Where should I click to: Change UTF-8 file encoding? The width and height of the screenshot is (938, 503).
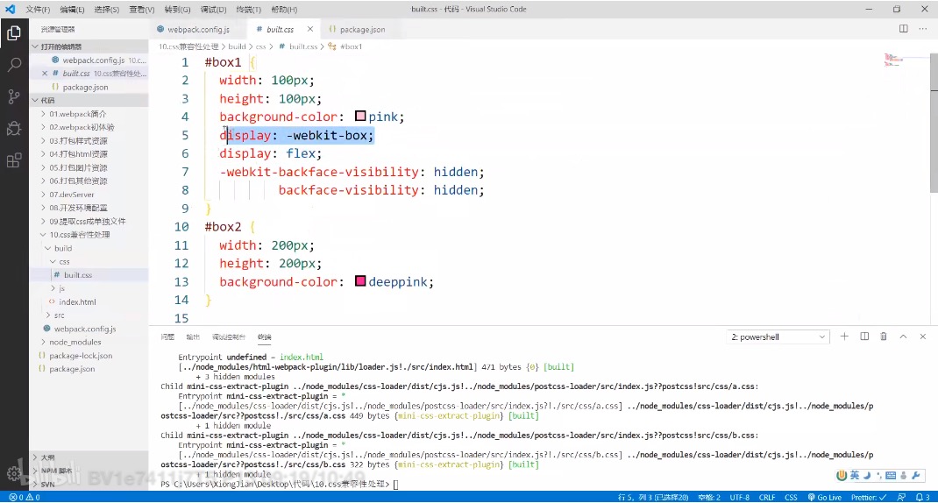point(739,497)
